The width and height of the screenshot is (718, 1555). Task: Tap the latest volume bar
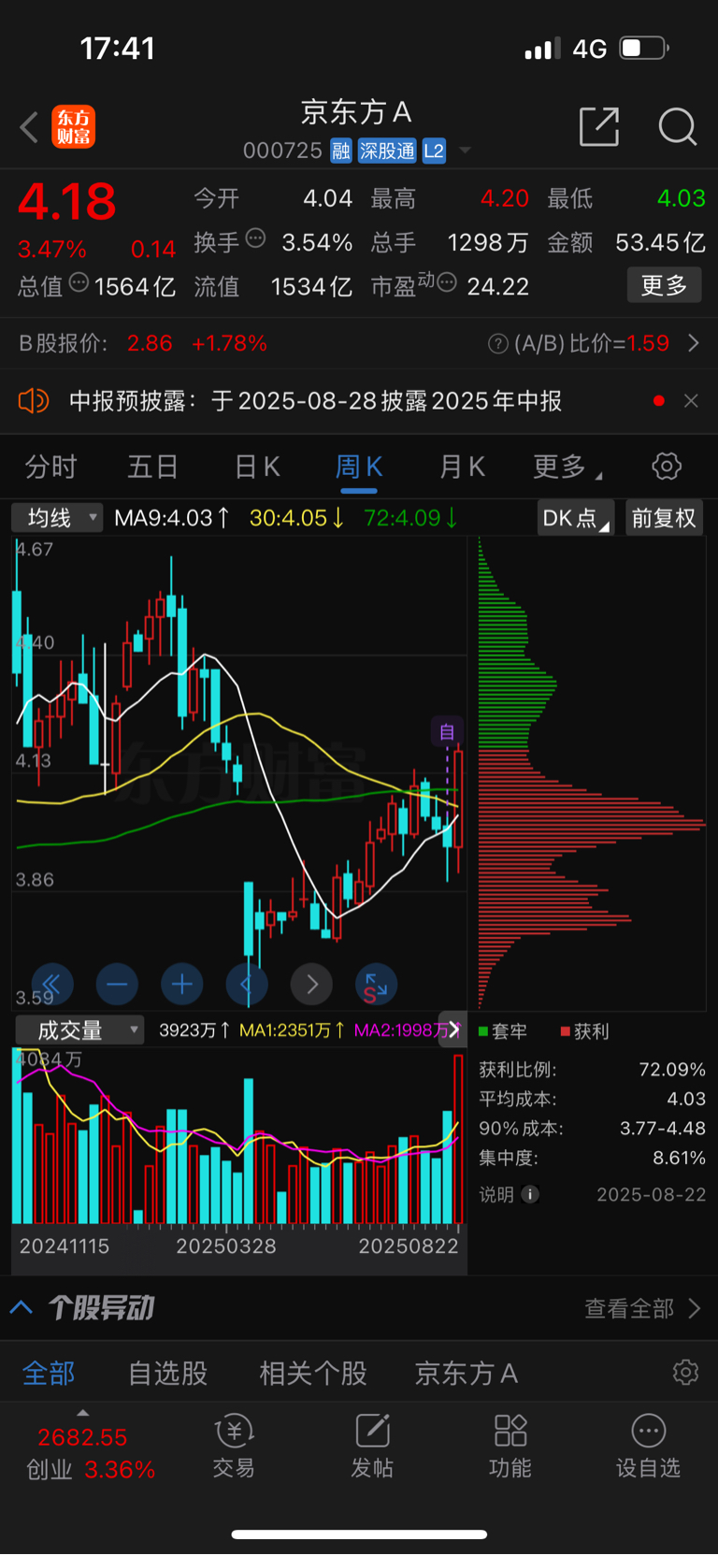(x=458, y=1138)
